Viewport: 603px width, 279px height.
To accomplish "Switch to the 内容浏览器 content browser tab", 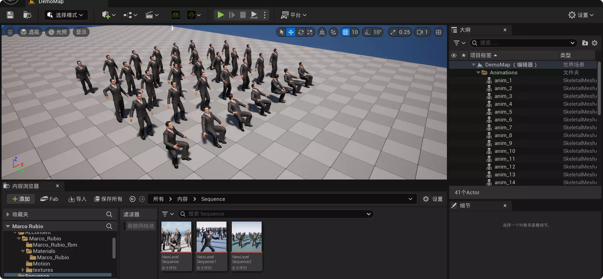I will point(25,186).
